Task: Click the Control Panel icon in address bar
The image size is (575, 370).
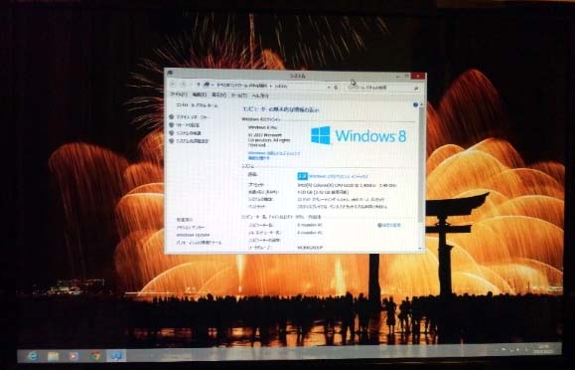Action: point(207,85)
